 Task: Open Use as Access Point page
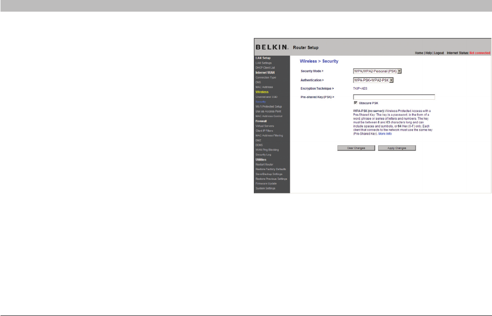coord(269,111)
